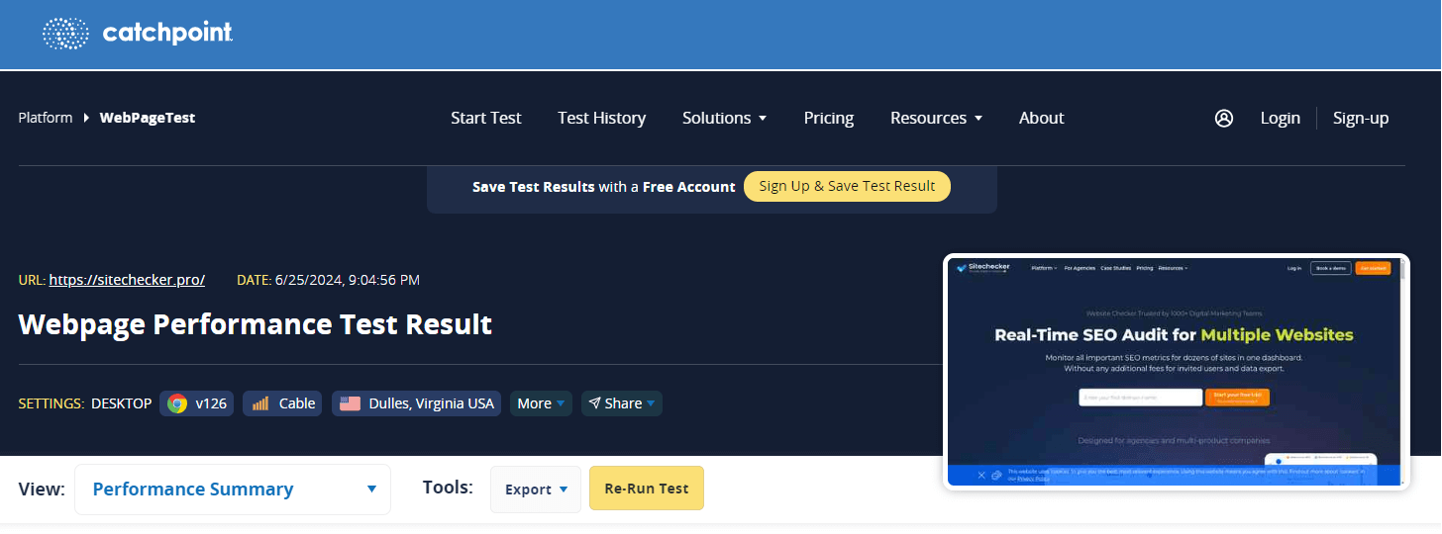The height and width of the screenshot is (534, 1442).
Task: Click the Chrome browser icon in settings
Action: click(177, 403)
